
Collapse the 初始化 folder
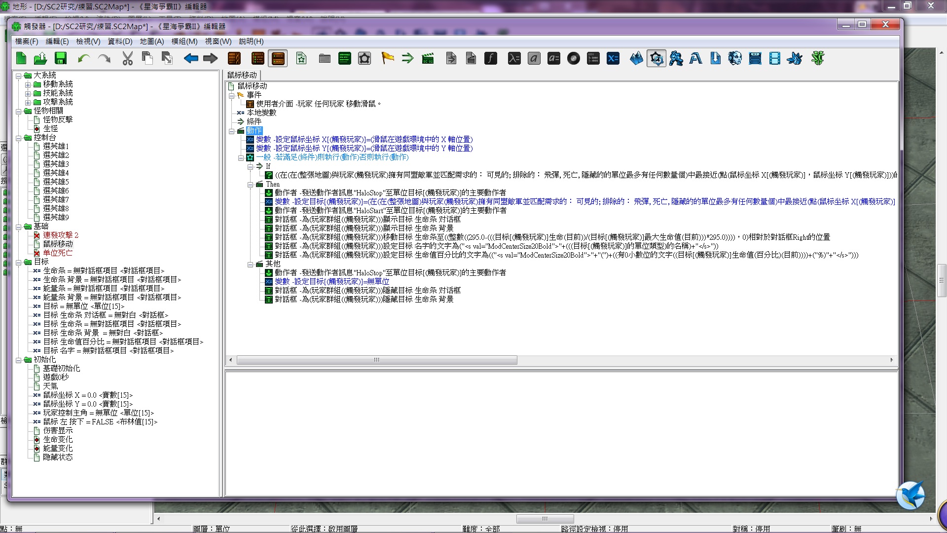19,360
